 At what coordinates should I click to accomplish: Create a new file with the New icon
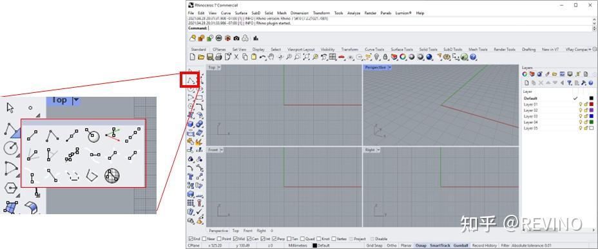[192, 57]
